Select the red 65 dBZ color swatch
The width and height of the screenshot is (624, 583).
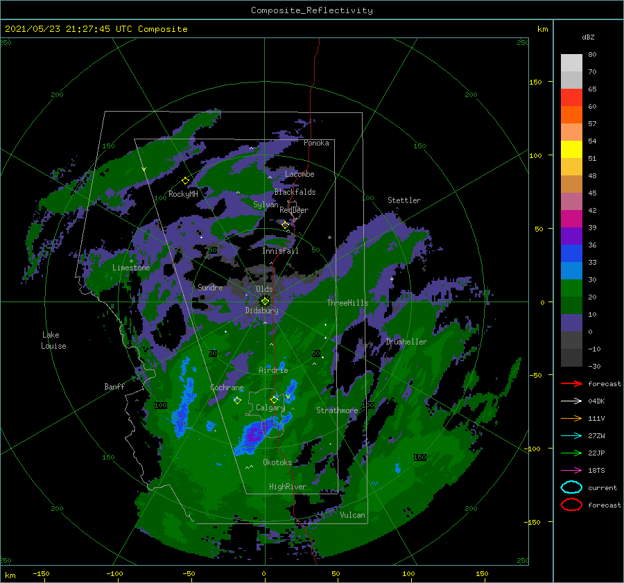coord(571,98)
